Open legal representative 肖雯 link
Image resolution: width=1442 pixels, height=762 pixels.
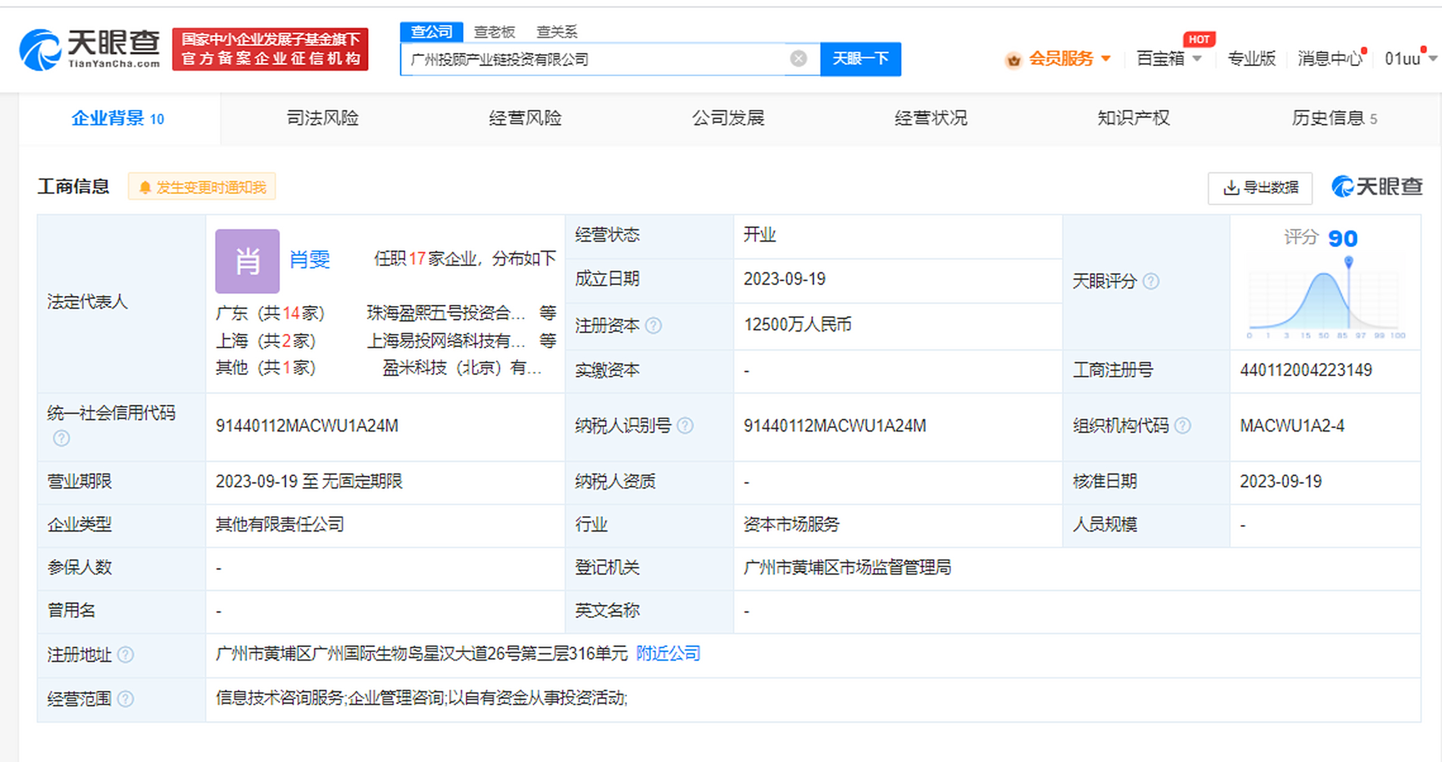pyautogui.click(x=310, y=260)
